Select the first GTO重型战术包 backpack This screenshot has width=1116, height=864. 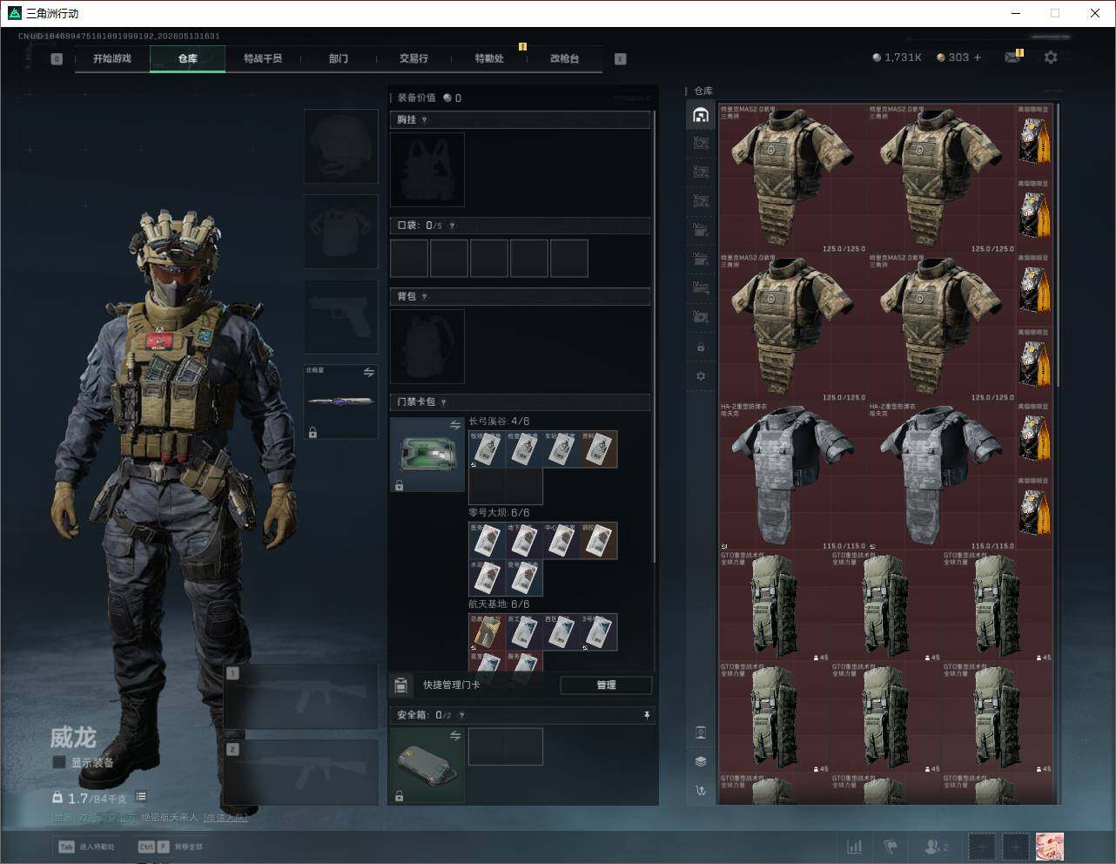click(774, 606)
